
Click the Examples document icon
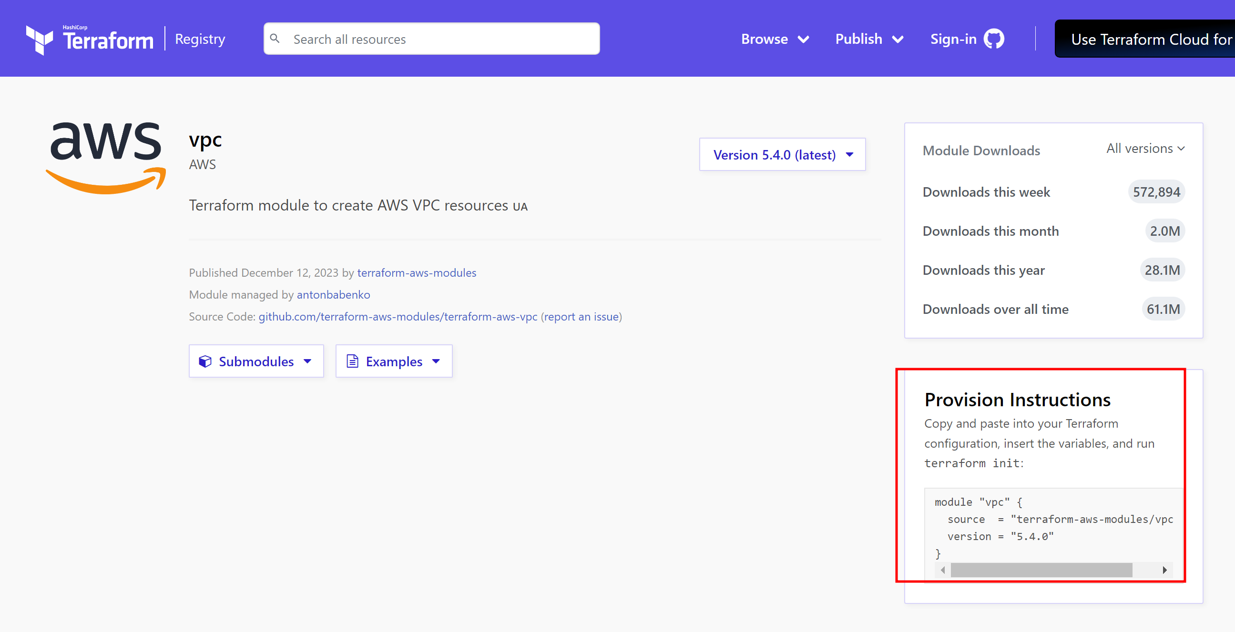click(x=352, y=361)
